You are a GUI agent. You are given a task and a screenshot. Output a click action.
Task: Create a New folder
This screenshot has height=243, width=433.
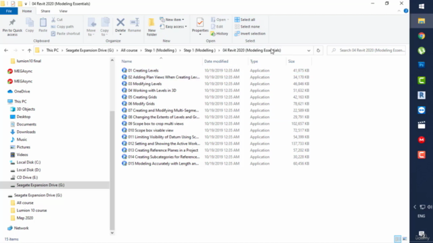(x=152, y=27)
